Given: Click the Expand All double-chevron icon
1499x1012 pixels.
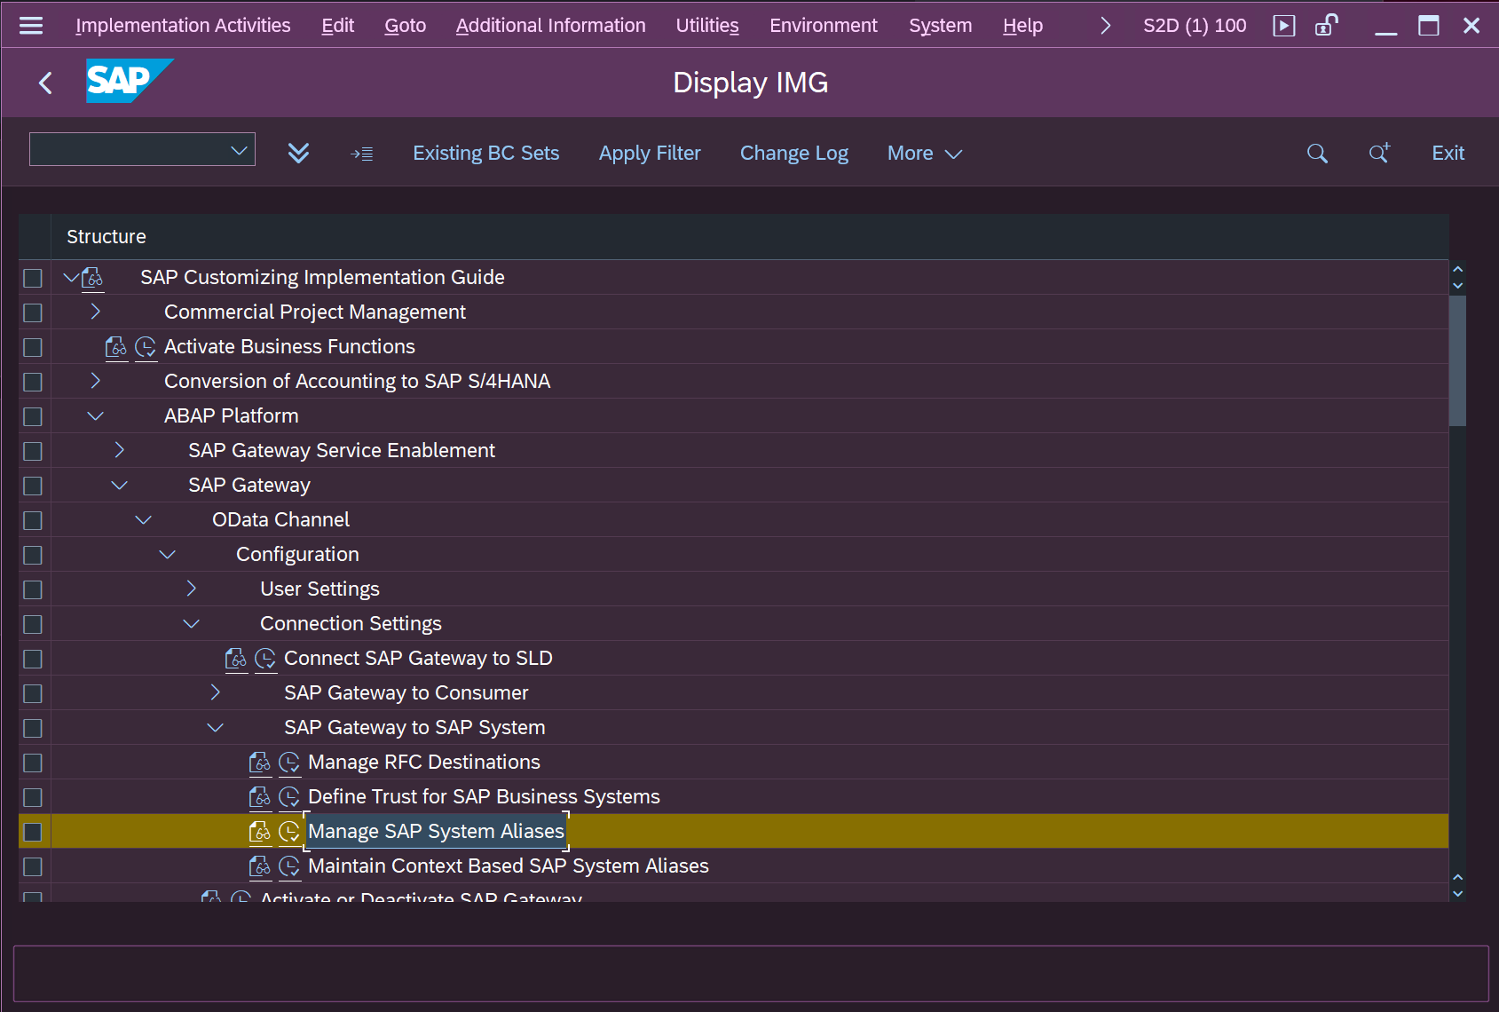Looking at the screenshot, I should click(x=298, y=153).
